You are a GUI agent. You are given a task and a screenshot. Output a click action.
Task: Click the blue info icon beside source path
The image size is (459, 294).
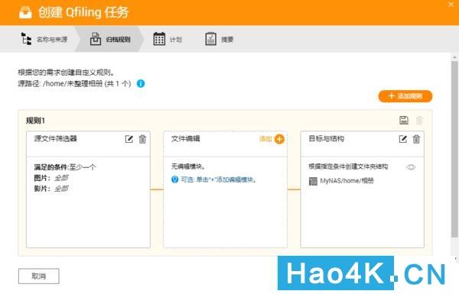pyautogui.click(x=141, y=83)
